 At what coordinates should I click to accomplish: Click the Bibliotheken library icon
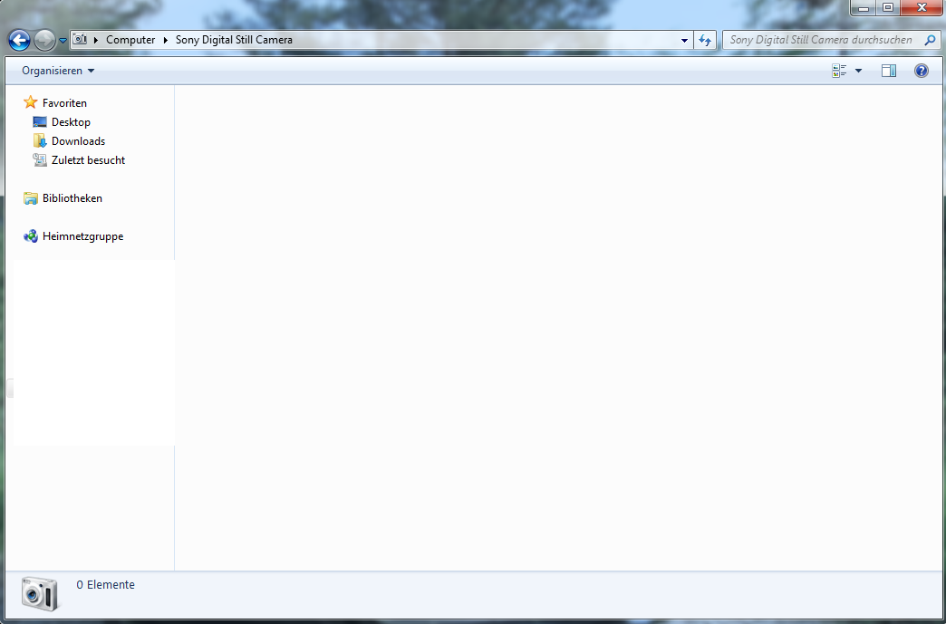pyautogui.click(x=31, y=198)
